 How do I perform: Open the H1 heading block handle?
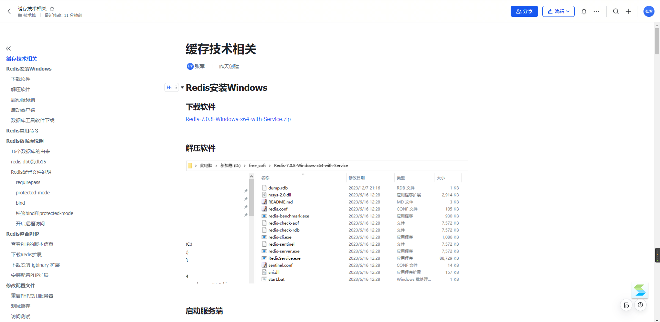[x=171, y=87]
